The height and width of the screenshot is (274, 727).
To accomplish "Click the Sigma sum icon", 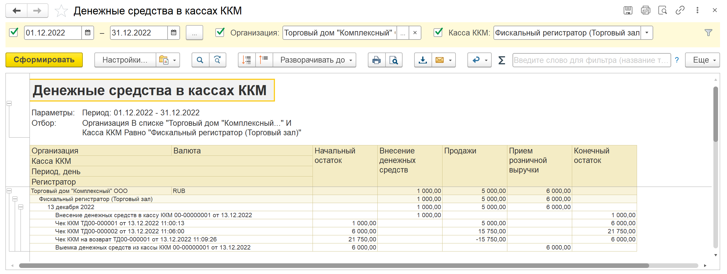I will point(502,60).
